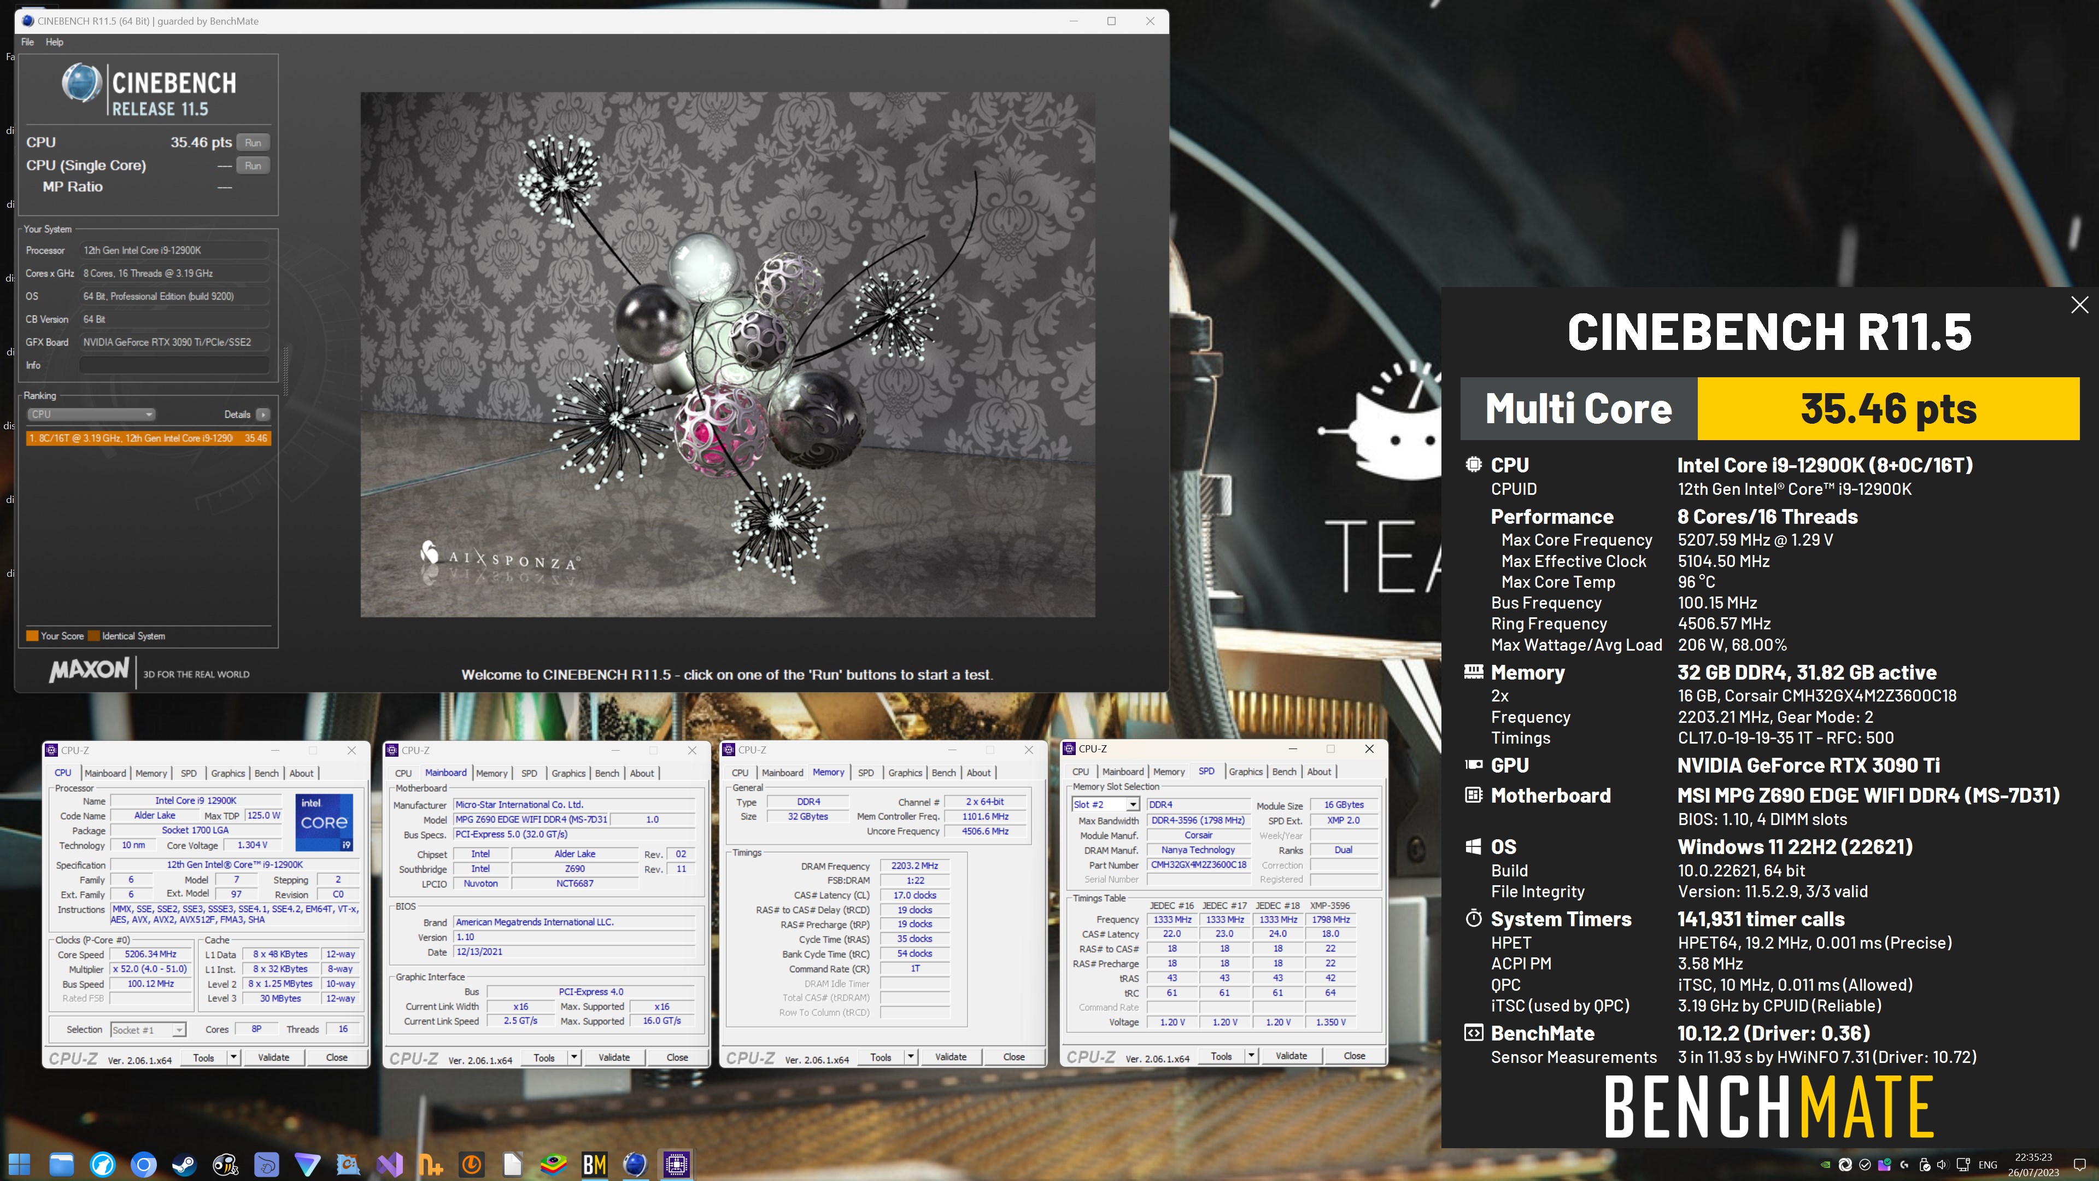Click the rendered spheres image in Cinebench
The image size is (2099, 1181).
728,354
